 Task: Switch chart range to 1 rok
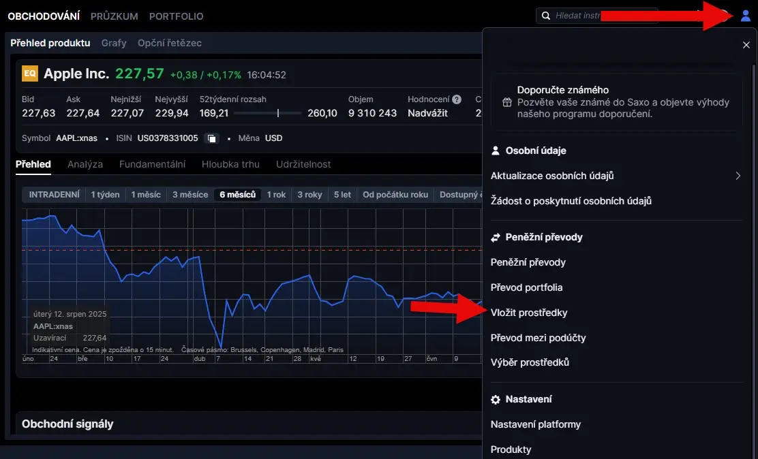pyautogui.click(x=276, y=195)
